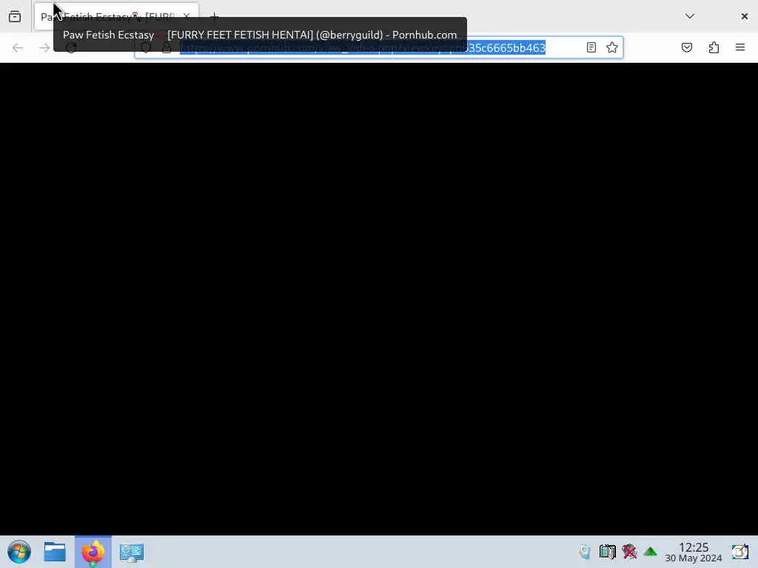Open the extensions puzzle menu

pyautogui.click(x=714, y=47)
